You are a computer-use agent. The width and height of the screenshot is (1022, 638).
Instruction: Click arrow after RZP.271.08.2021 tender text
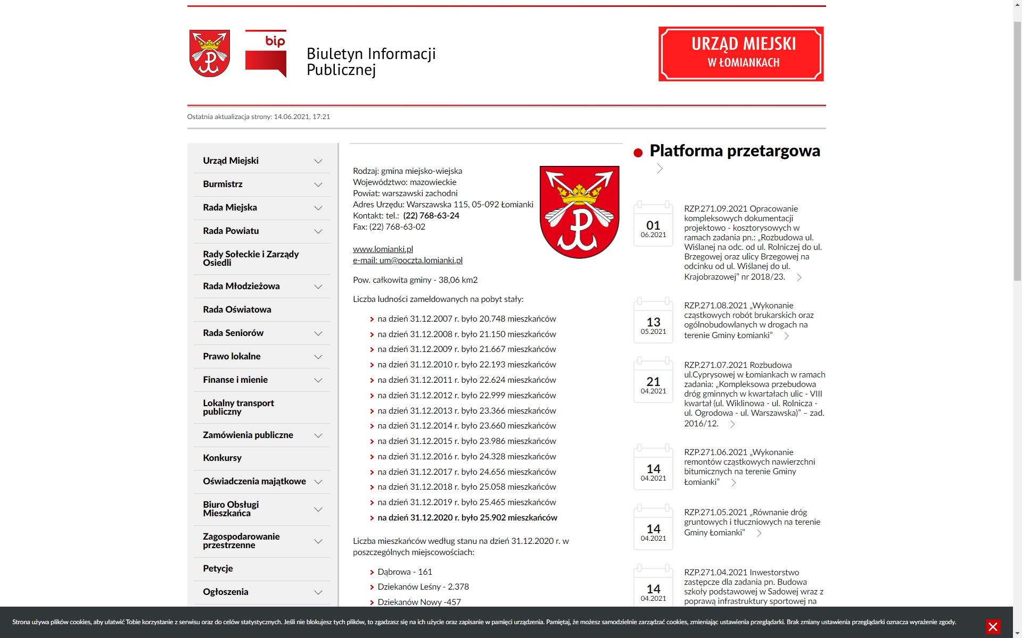pyautogui.click(x=786, y=336)
